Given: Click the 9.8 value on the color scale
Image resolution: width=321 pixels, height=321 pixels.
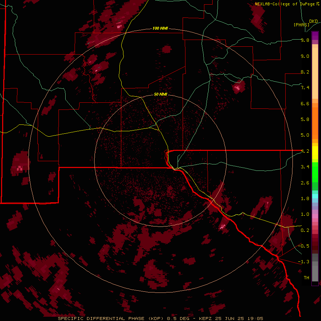Looking at the screenshot, I should [305, 40].
